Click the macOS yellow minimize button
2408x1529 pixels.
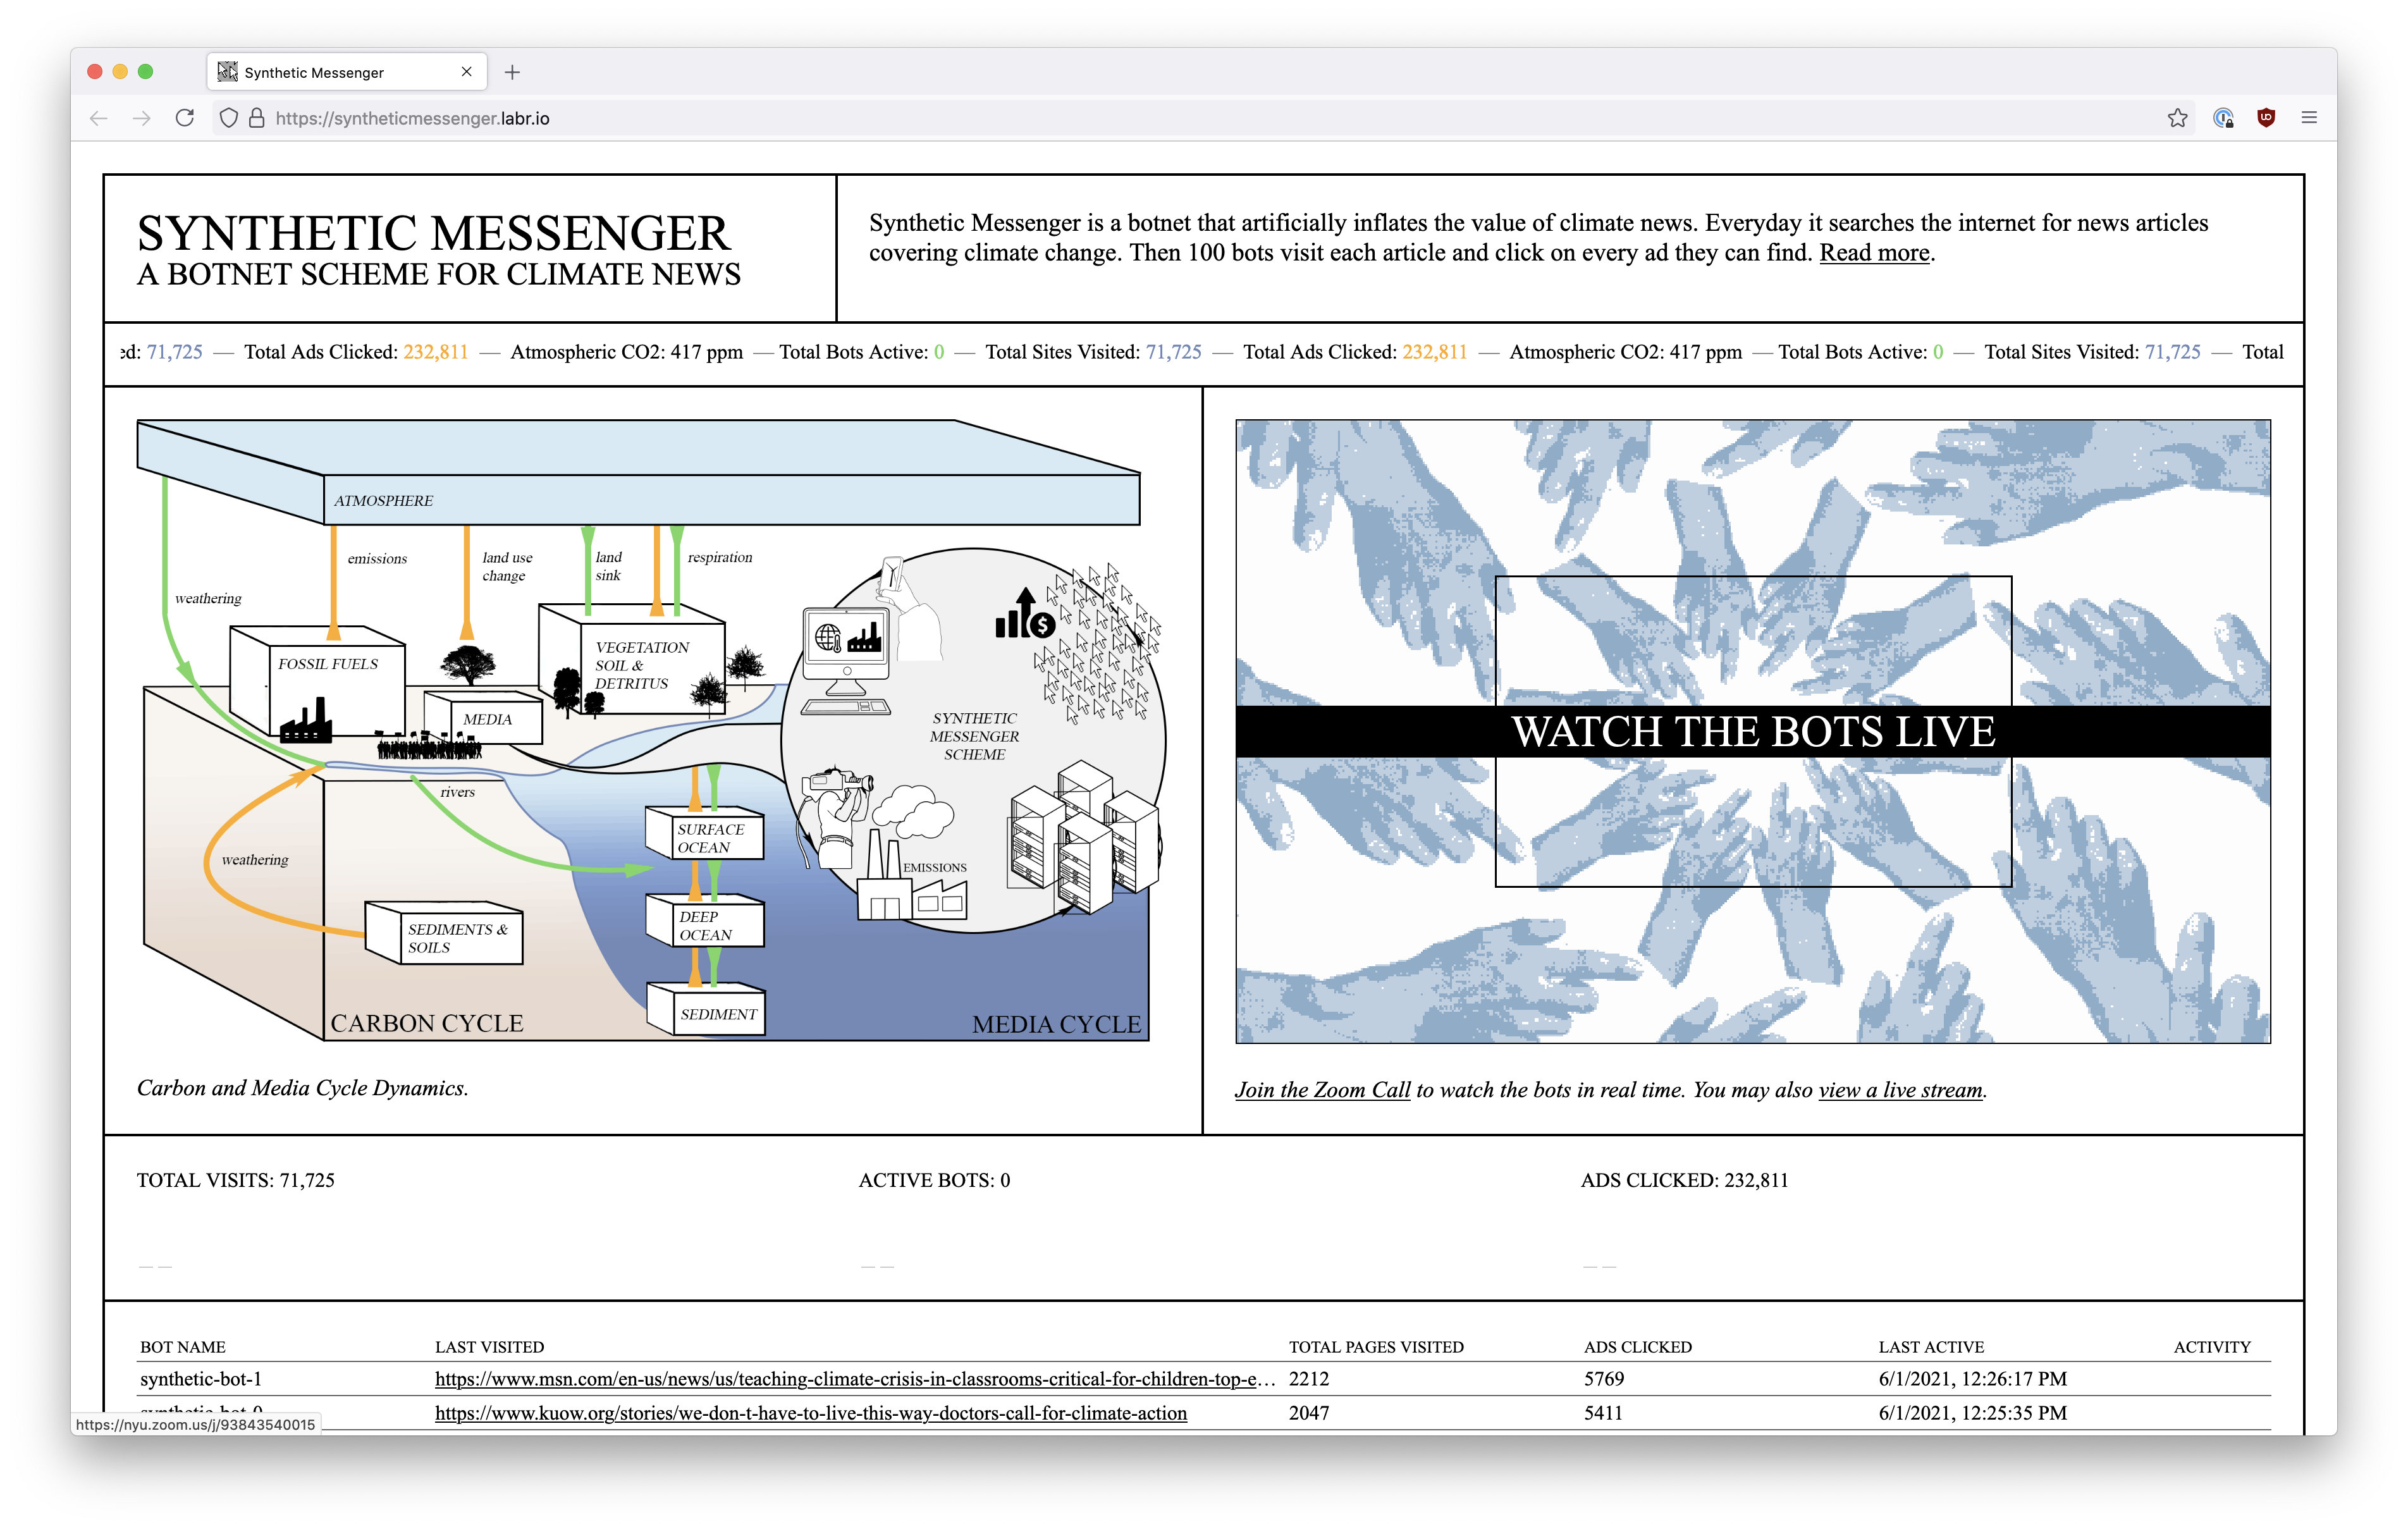point(120,71)
